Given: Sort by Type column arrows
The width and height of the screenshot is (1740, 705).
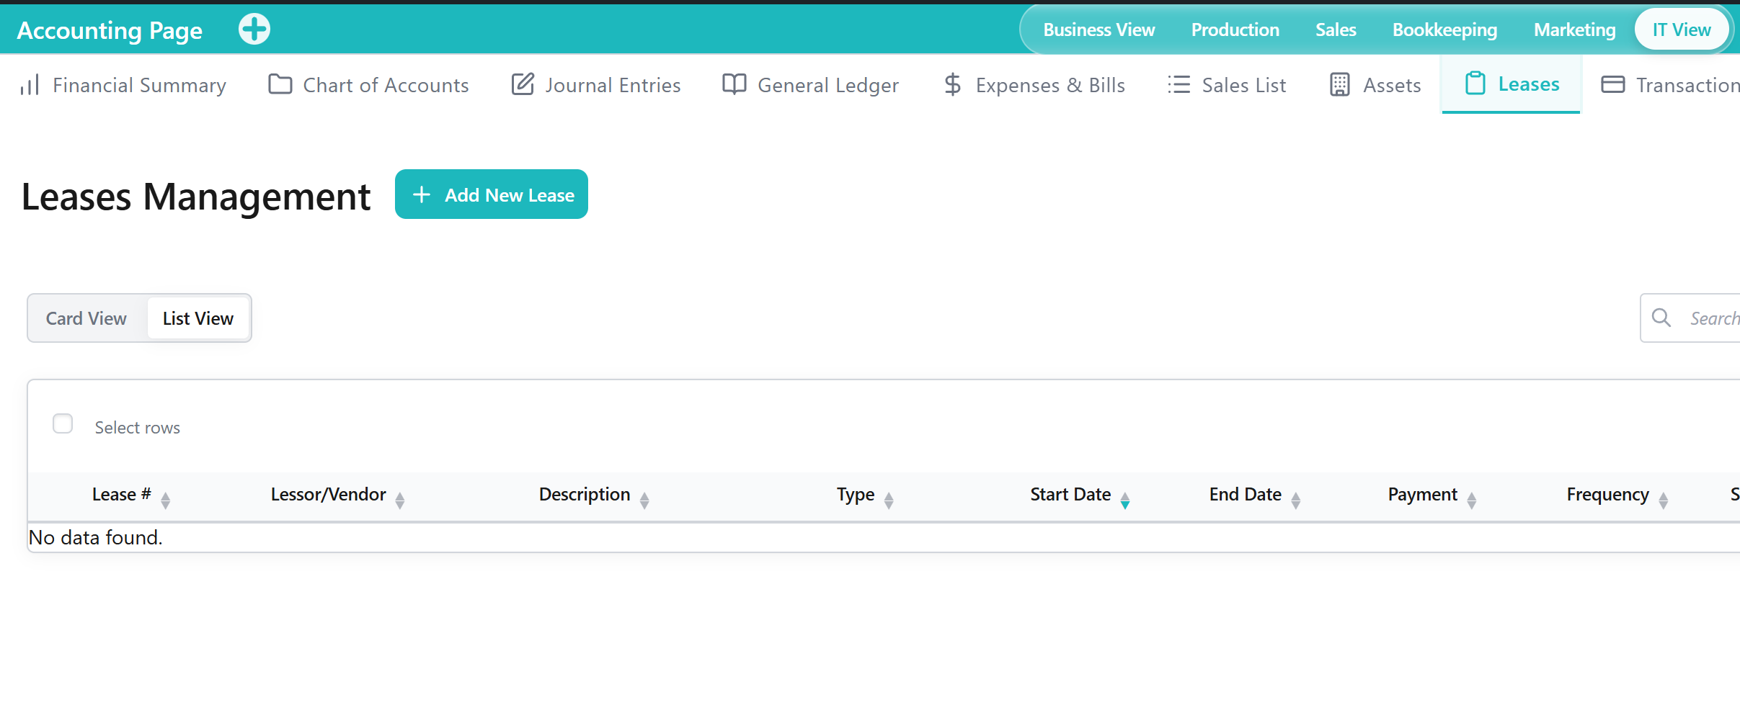Looking at the screenshot, I should click(889, 500).
